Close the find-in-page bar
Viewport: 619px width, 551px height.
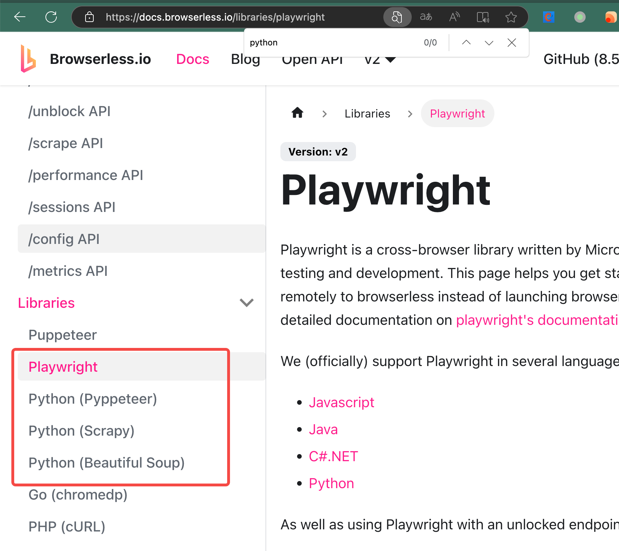(x=512, y=43)
